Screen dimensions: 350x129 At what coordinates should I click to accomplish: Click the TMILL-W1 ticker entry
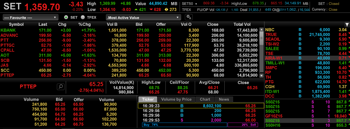point(275,63)
